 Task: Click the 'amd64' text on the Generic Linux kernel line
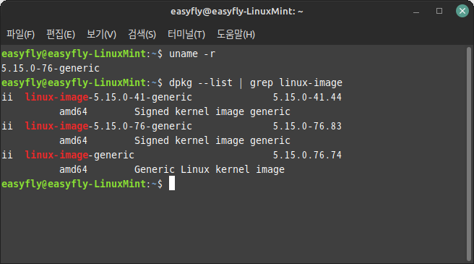point(73,169)
